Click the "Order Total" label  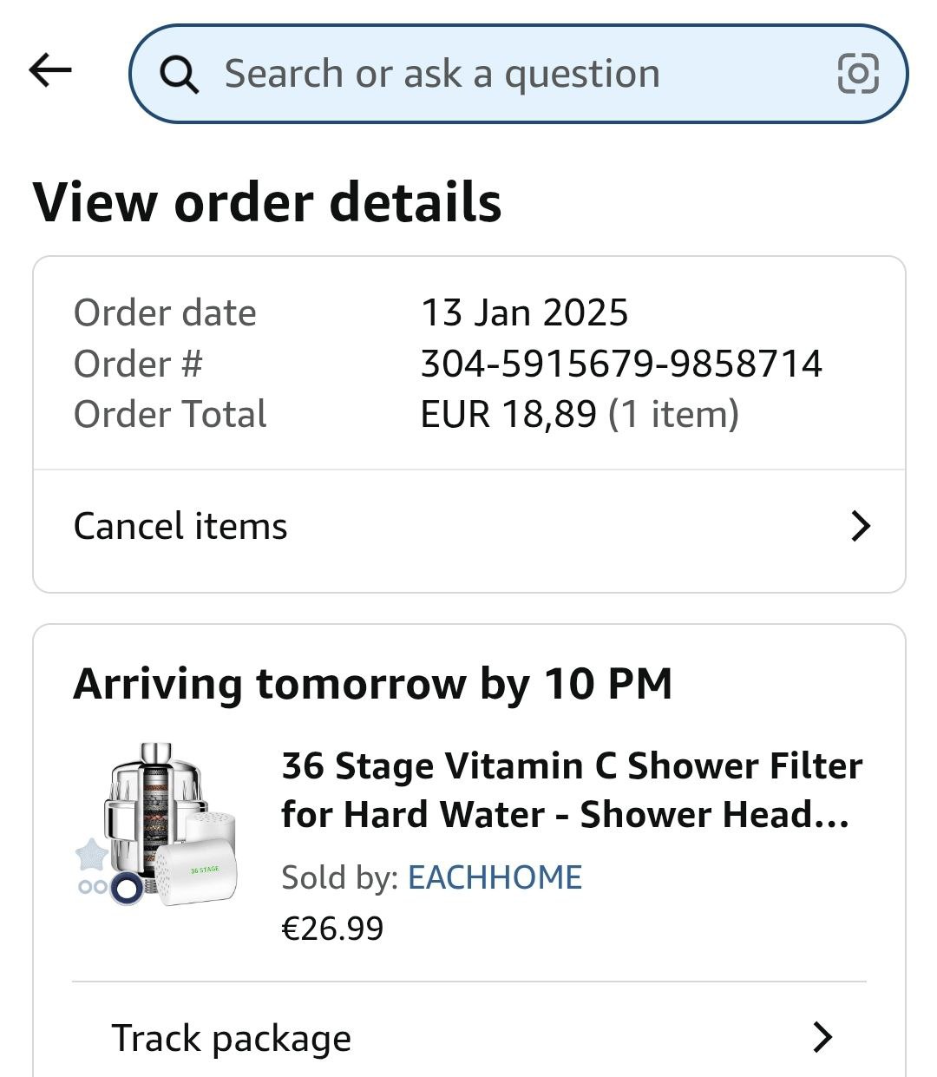170,414
